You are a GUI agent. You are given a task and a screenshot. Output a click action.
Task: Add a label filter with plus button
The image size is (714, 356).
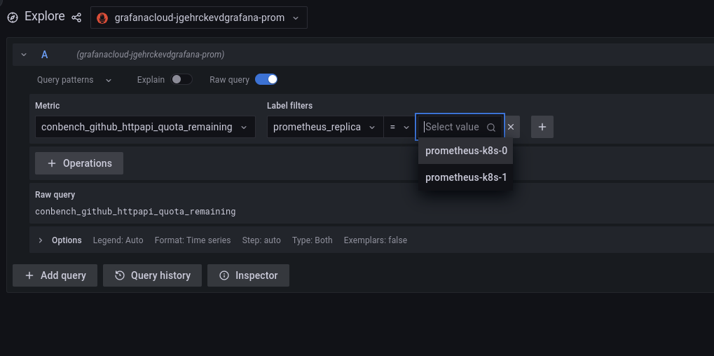click(x=542, y=127)
